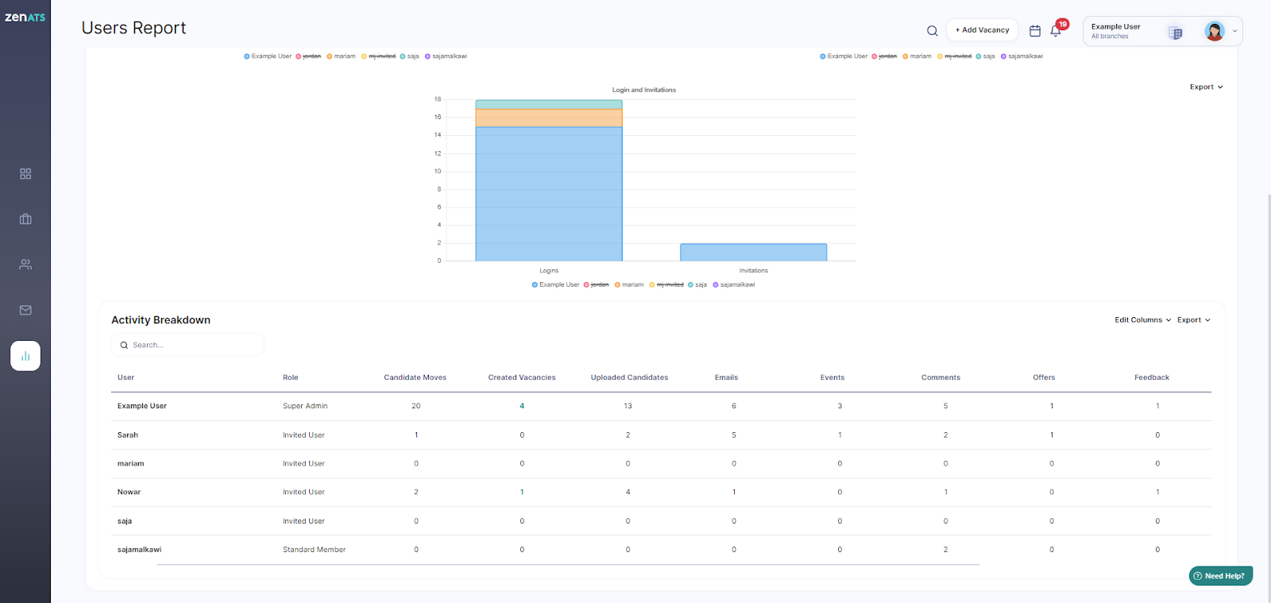
Task: Toggle saja in legend below Login chart
Action: pos(697,284)
